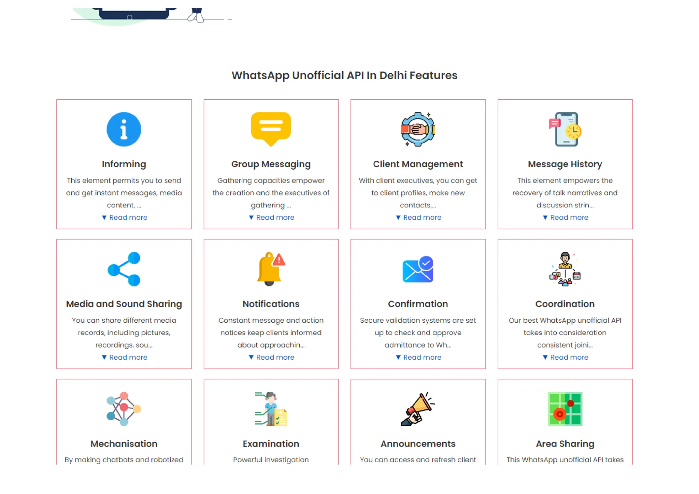The height and width of the screenshot is (494, 699).
Task: Click the Notifications bell alert icon
Action: point(271,269)
